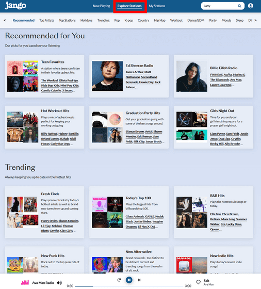The height and width of the screenshot is (289, 261).
Task: Like the song Salt with heart icon
Action: (198, 282)
